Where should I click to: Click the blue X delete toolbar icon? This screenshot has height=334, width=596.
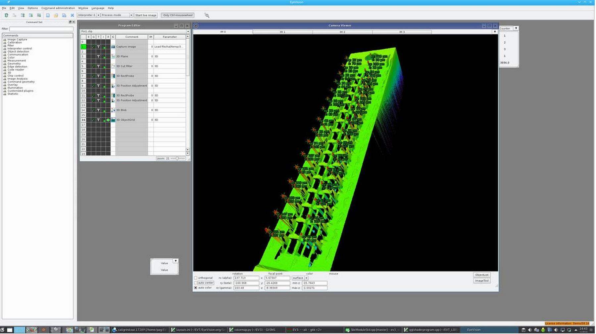click(72, 15)
